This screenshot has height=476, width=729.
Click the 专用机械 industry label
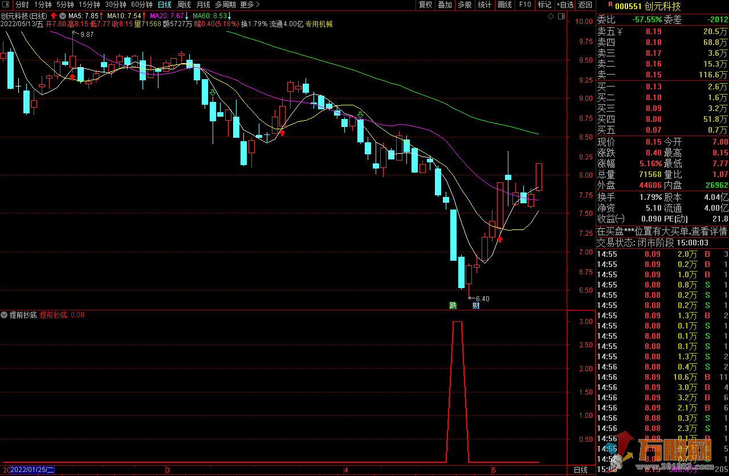click(319, 24)
